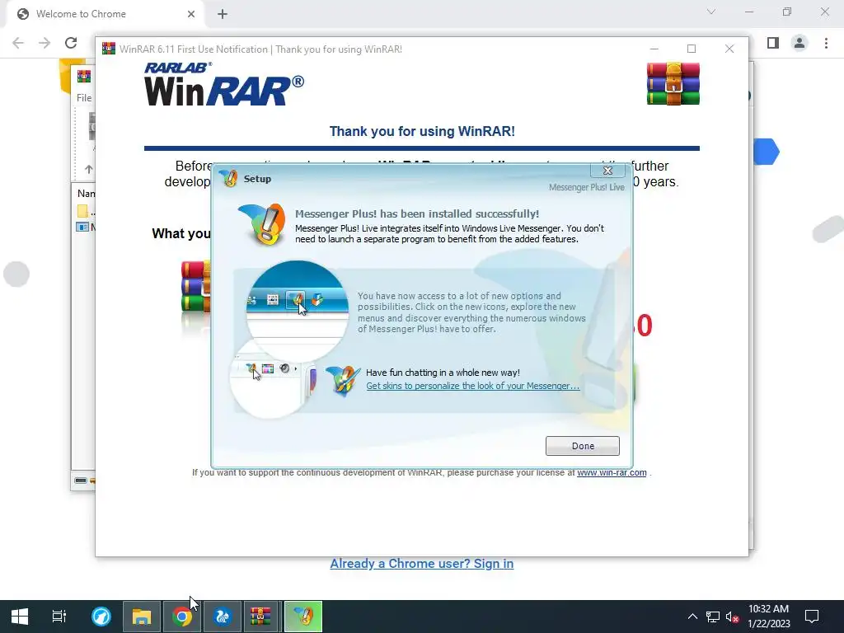Switch to WinRAR on the taskbar

pyautogui.click(x=260, y=617)
